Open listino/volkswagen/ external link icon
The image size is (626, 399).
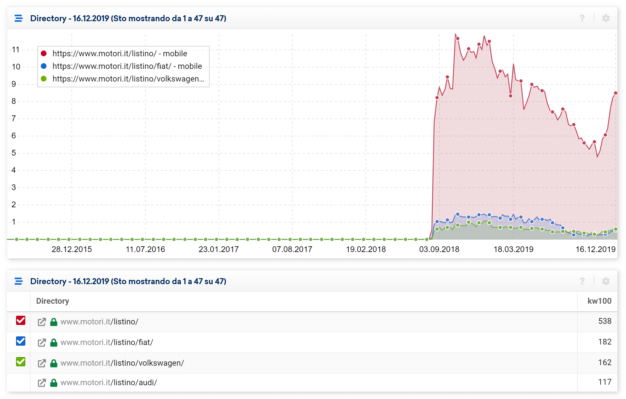pos(42,363)
